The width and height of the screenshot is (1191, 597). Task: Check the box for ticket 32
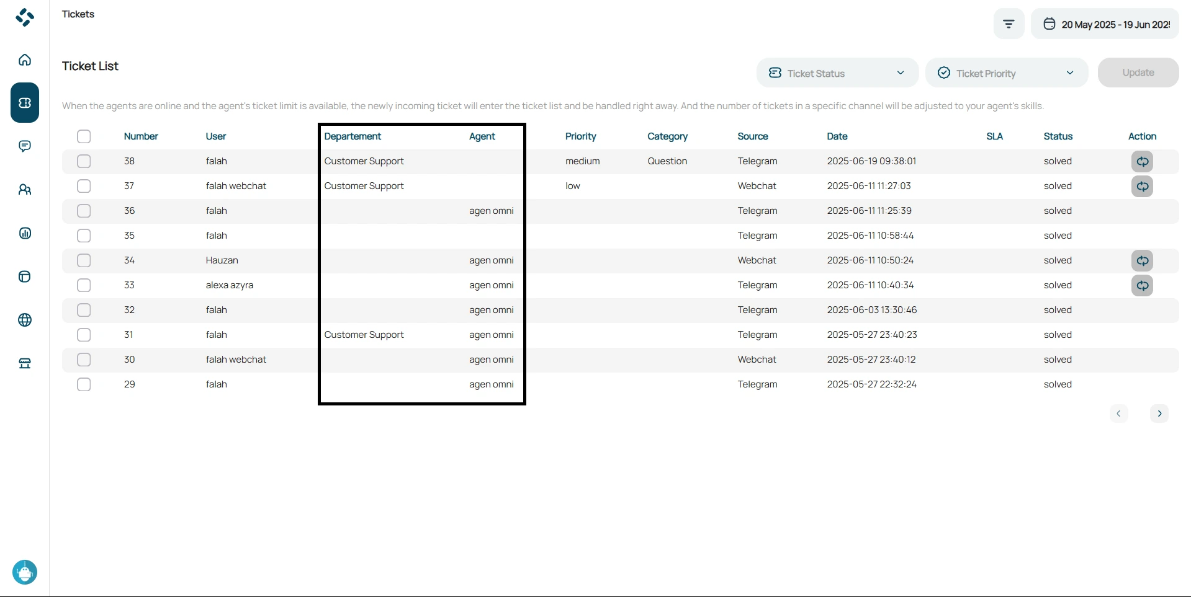tap(84, 310)
